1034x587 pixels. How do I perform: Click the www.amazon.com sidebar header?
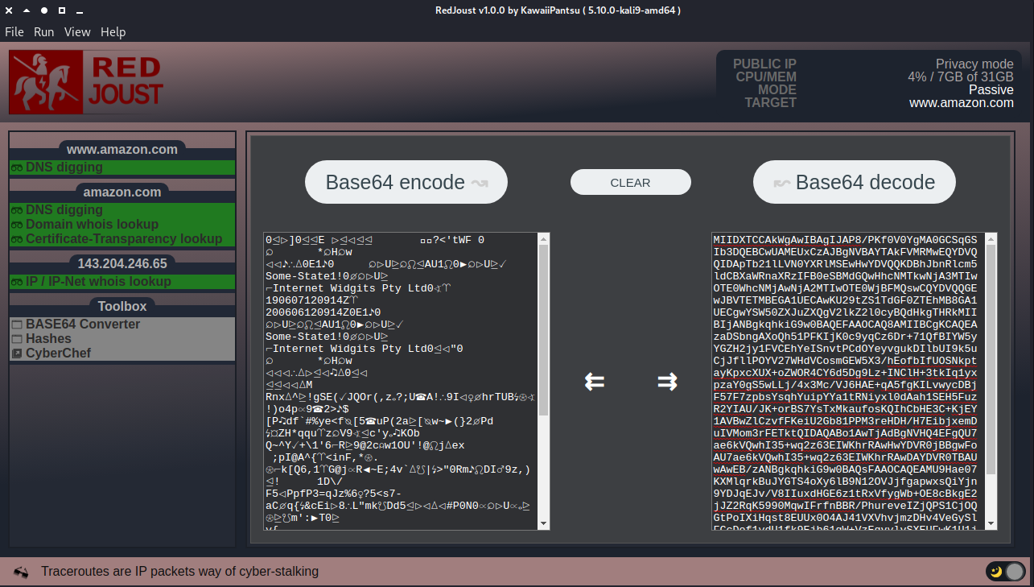tap(122, 149)
